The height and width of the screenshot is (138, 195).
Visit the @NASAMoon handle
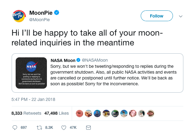95,60
